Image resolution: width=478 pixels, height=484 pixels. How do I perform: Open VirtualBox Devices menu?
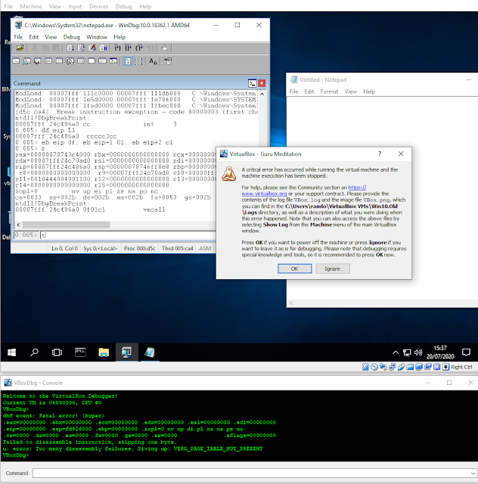[98, 6]
